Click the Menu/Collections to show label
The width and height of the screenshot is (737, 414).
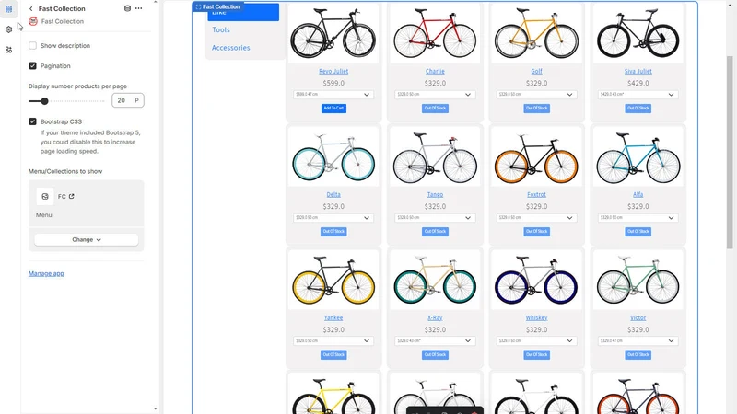(65, 171)
